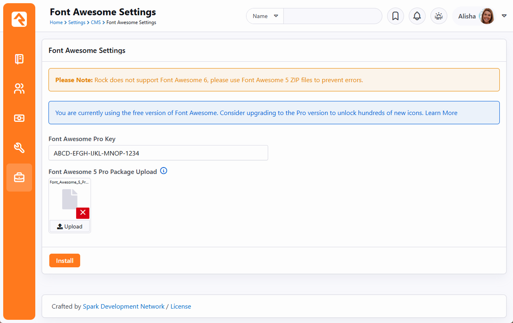Click the Font Awesome Pro Key field
Screen dimensions: 513x323
(158, 153)
